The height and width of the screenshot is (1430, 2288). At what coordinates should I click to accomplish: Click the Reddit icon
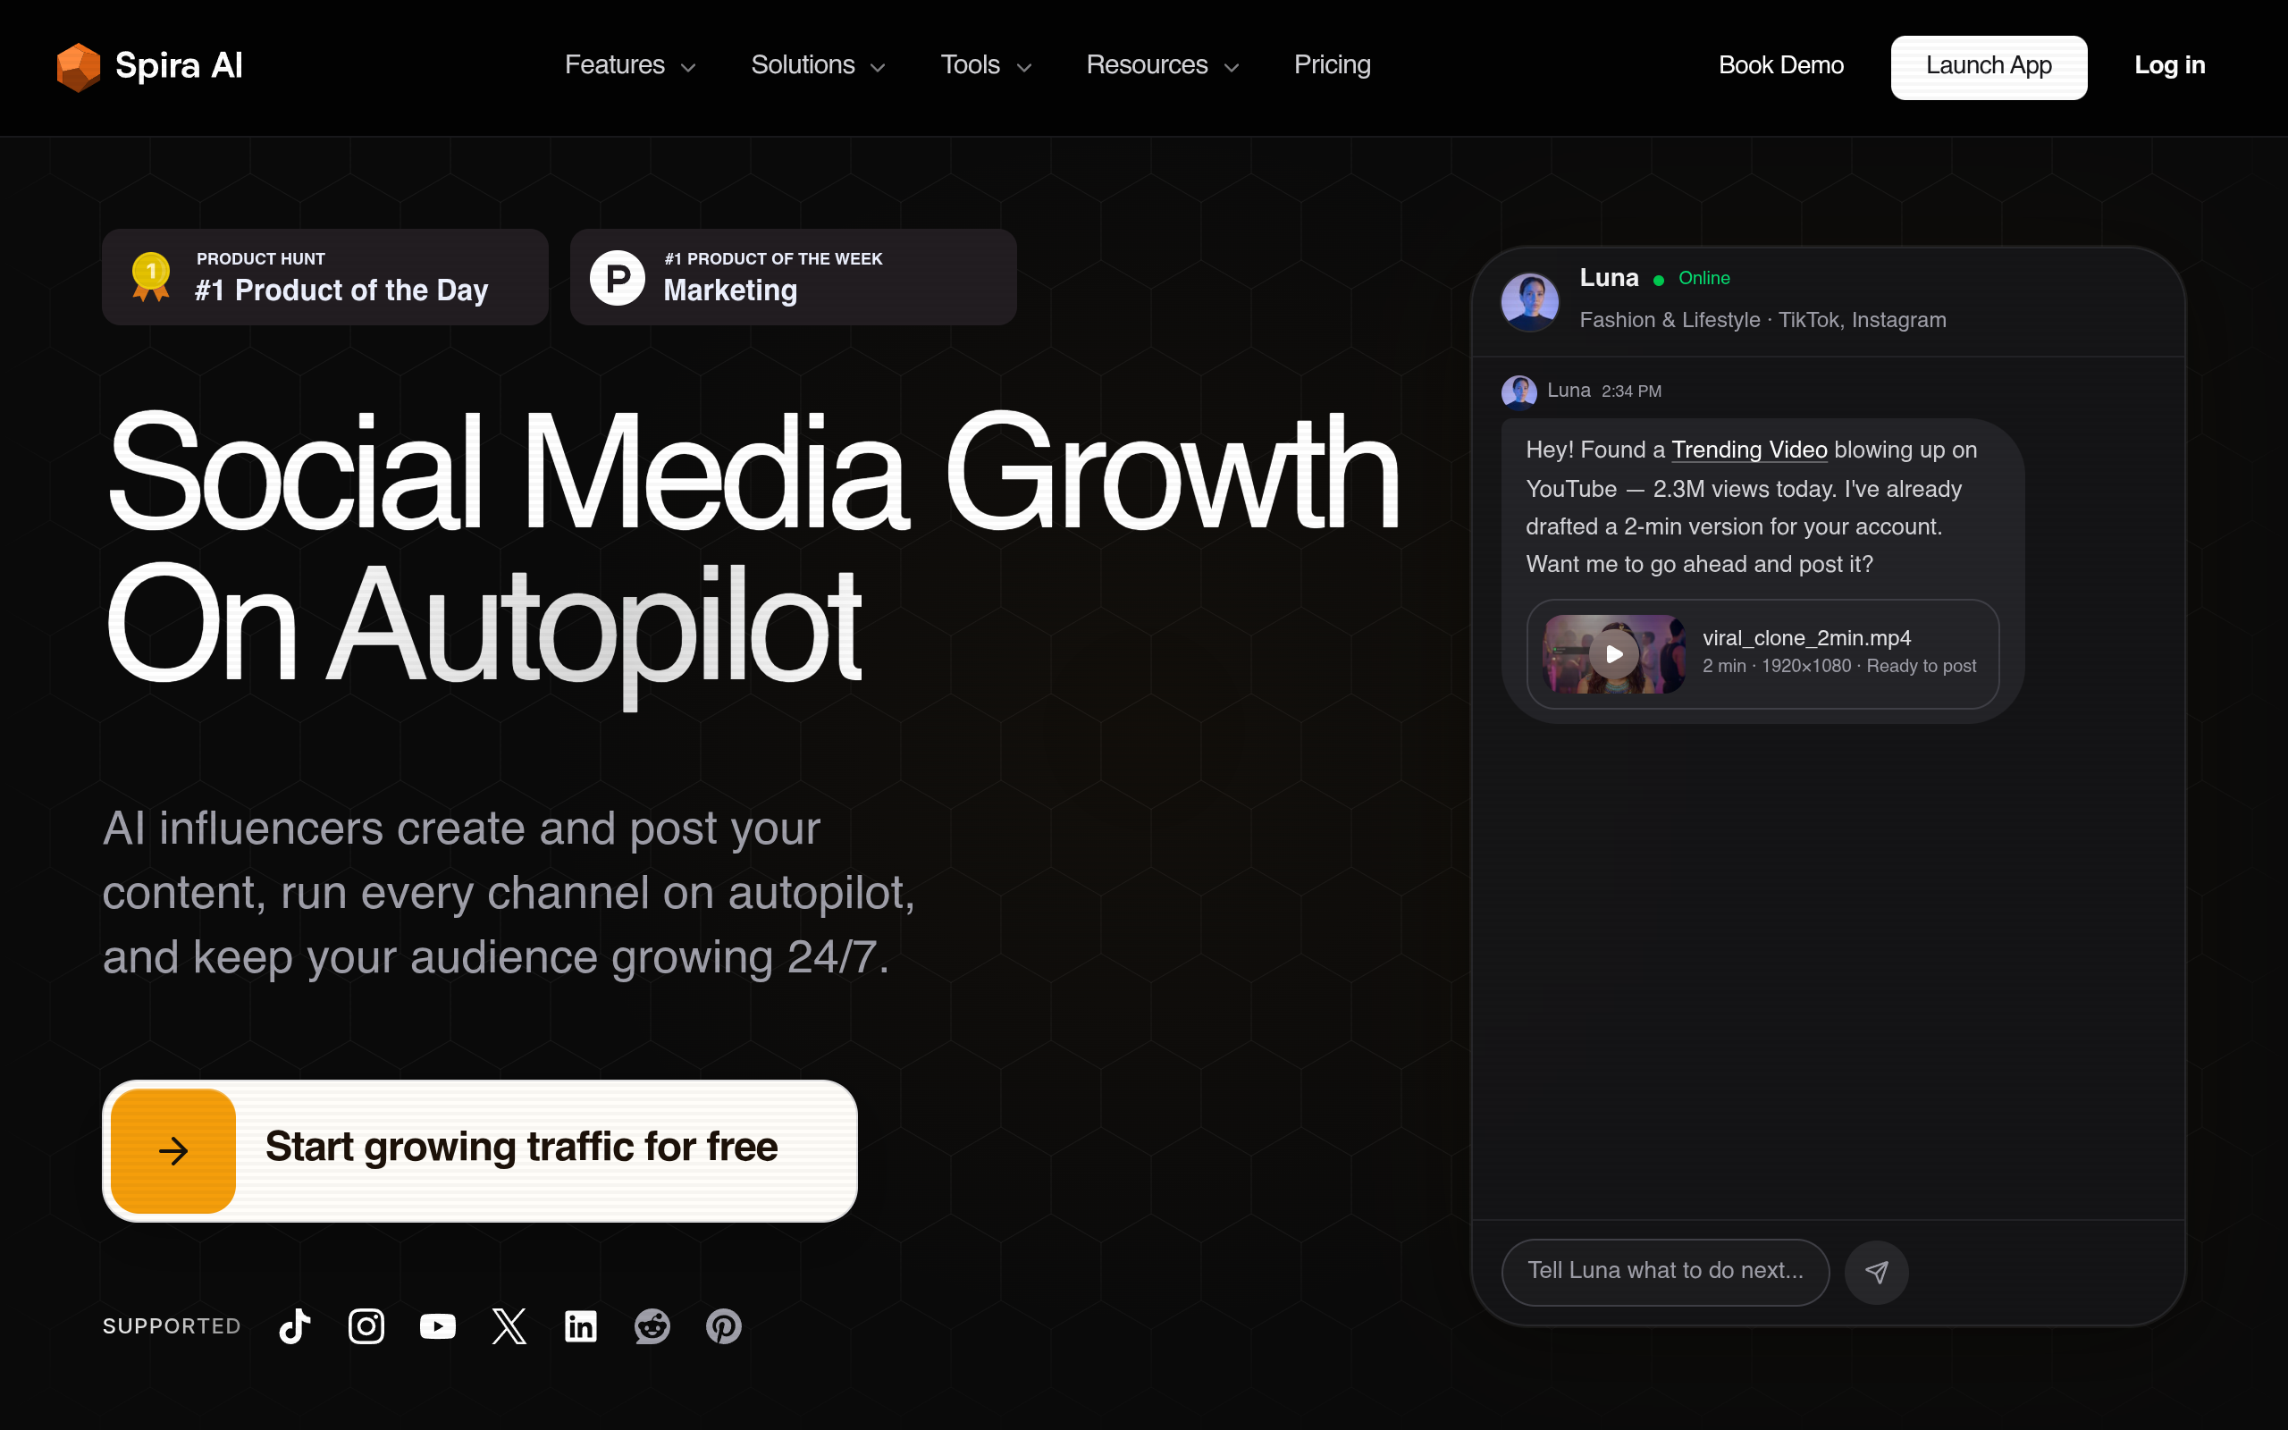click(652, 1326)
